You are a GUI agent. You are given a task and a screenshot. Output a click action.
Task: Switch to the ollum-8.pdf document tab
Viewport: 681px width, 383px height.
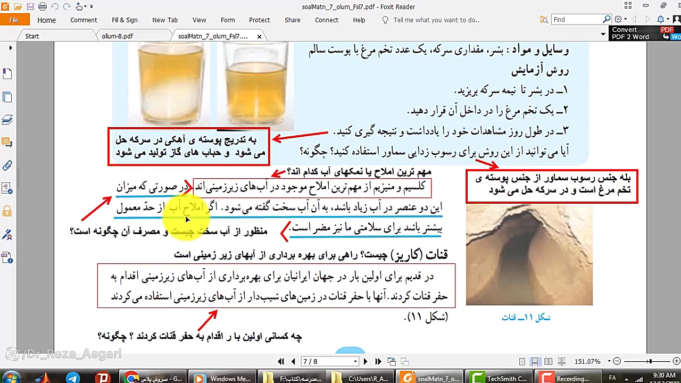coord(118,36)
